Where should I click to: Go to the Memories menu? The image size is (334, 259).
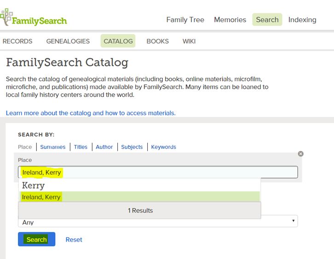(230, 20)
